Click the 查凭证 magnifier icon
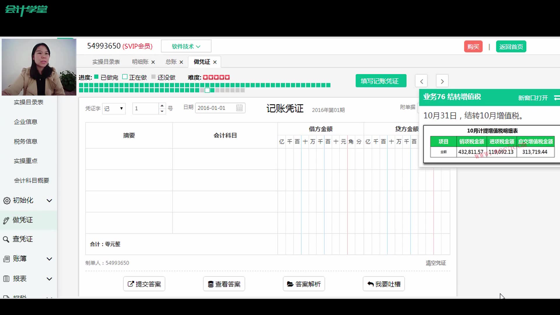Screen dimensions: 560x315 coord(6,239)
